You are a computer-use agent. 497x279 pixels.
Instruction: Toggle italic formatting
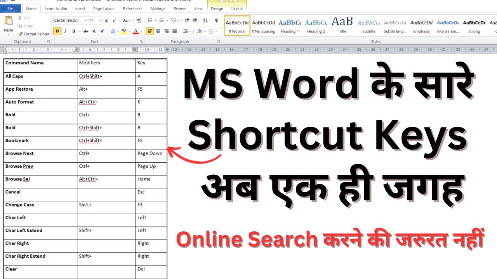pyautogui.click(x=65, y=31)
